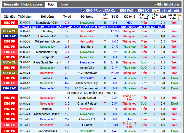Click AFC Bournemouth team name
This screenshot has width=184, height=133.
tap(87, 88)
